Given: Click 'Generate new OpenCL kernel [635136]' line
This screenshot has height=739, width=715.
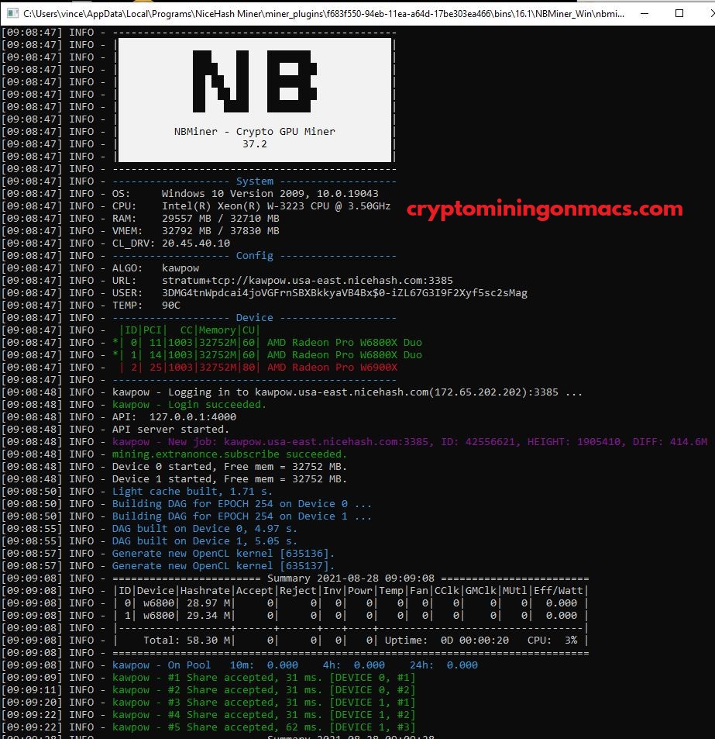Looking at the screenshot, I should [x=223, y=554].
